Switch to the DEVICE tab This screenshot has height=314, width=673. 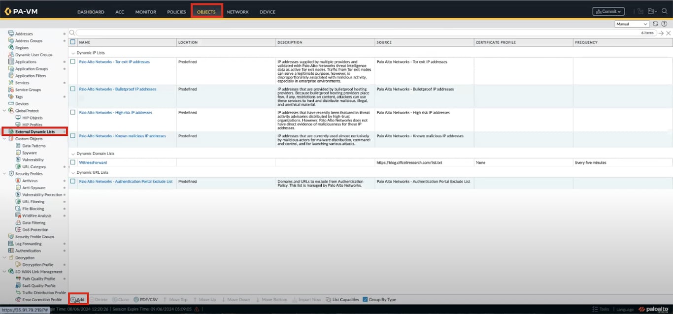click(268, 12)
